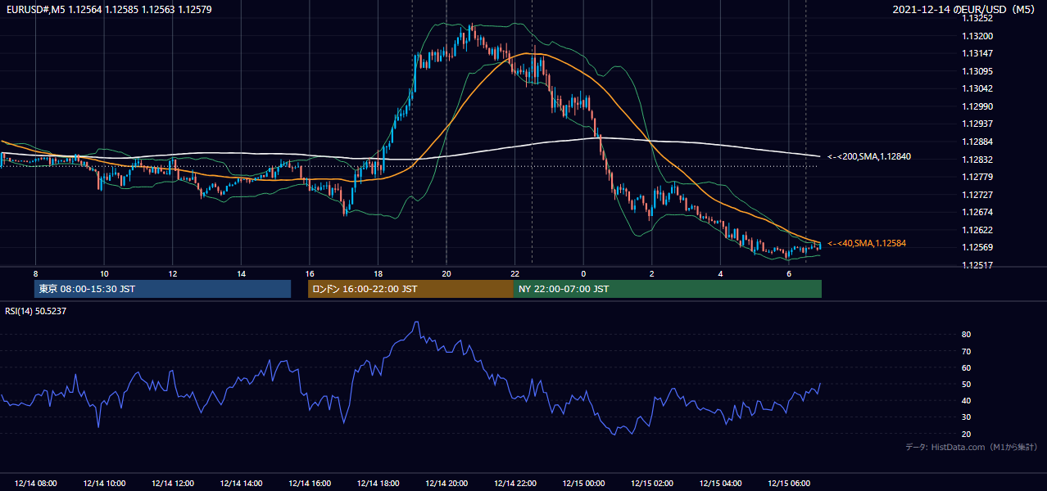The width and height of the screenshot is (1047, 491).
Task: Click hour label 16 below price chart
Action: (310, 273)
